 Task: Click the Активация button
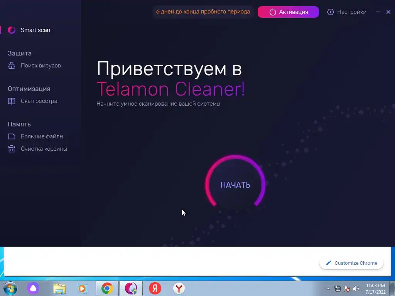click(x=288, y=12)
